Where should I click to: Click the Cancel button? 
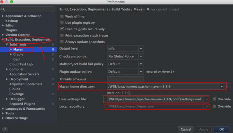click(x=186, y=129)
